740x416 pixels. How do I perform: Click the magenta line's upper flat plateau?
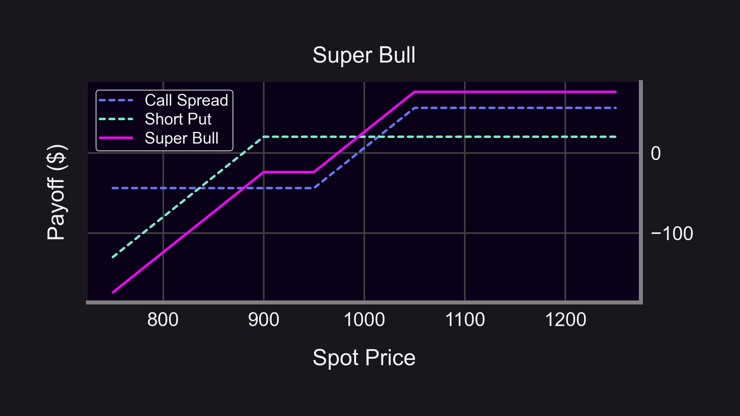(x=515, y=92)
